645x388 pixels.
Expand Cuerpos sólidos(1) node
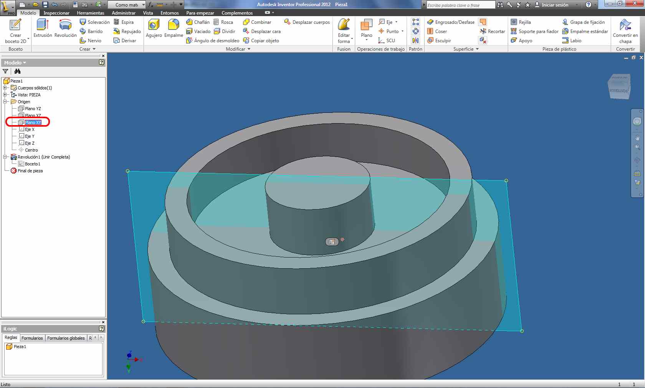pos(5,88)
